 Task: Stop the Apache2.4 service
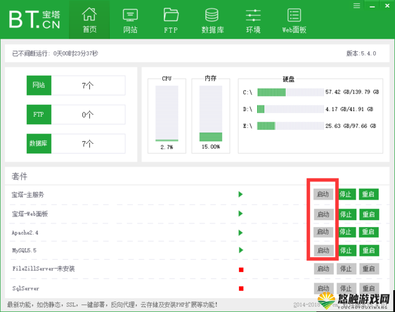coord(346,232)
